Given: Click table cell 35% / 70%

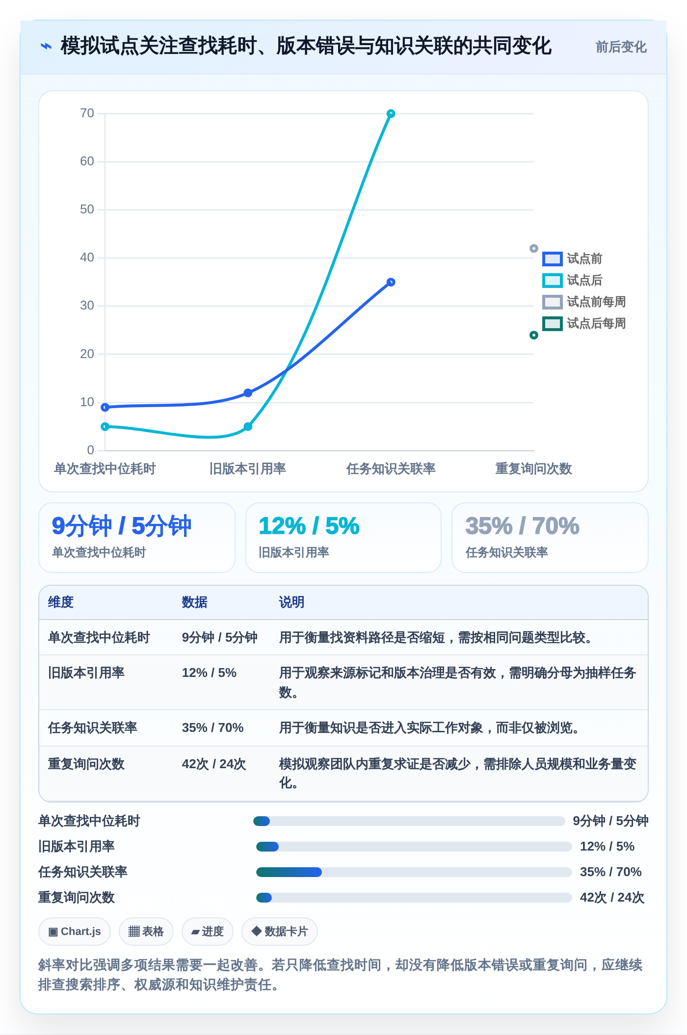Looking at the screenshot, I should [x=213, y=727].
